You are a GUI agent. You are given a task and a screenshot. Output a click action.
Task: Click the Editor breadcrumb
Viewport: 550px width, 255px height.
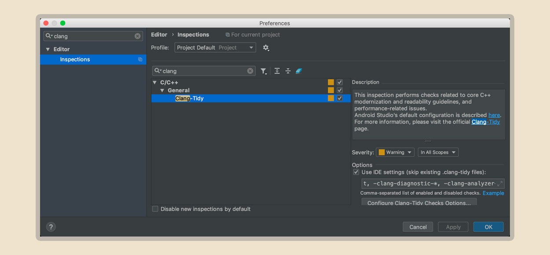pos(159,35)
